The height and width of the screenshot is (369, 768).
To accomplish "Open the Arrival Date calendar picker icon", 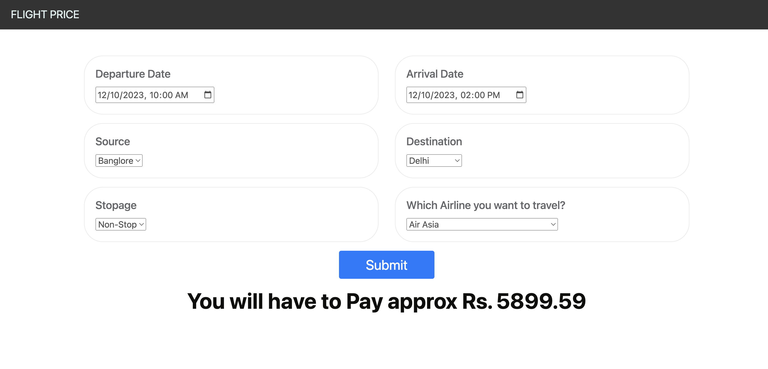I will click(519, 95).
